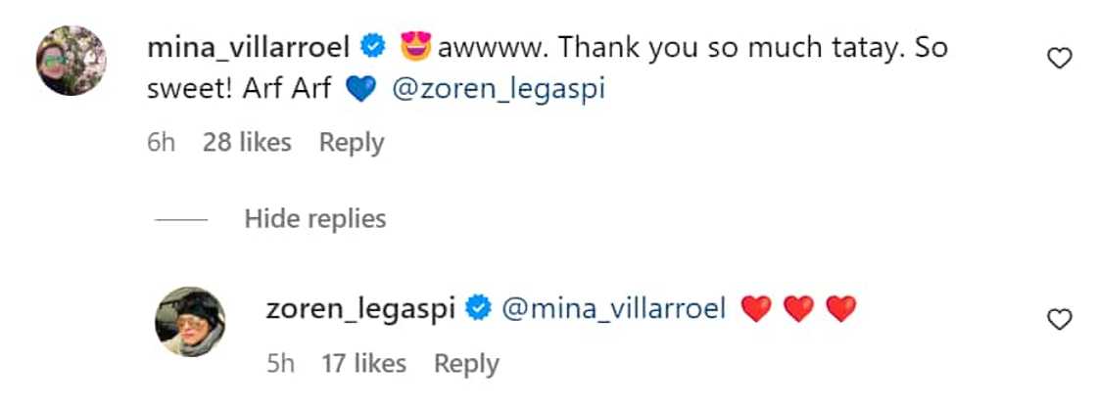Screen dimensions: 1097x407
Task: Open mina_villarroel's profile picture
Action: pyautogui.click(x=72, y=61)
